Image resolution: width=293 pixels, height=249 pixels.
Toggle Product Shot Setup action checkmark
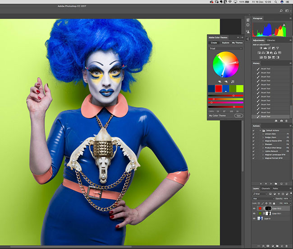point(254,148)
